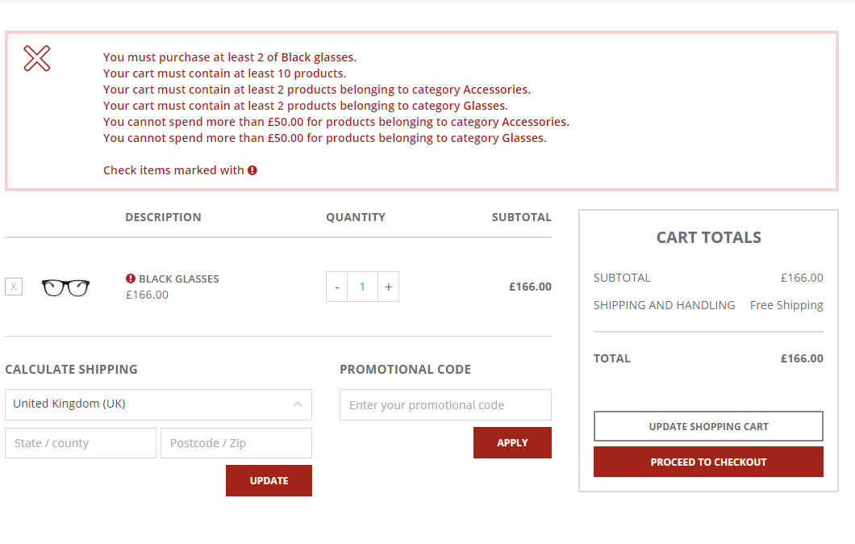Click the Black Glasses product thumbnail
This screenshot has width=855, height=544.
(65, 287)
